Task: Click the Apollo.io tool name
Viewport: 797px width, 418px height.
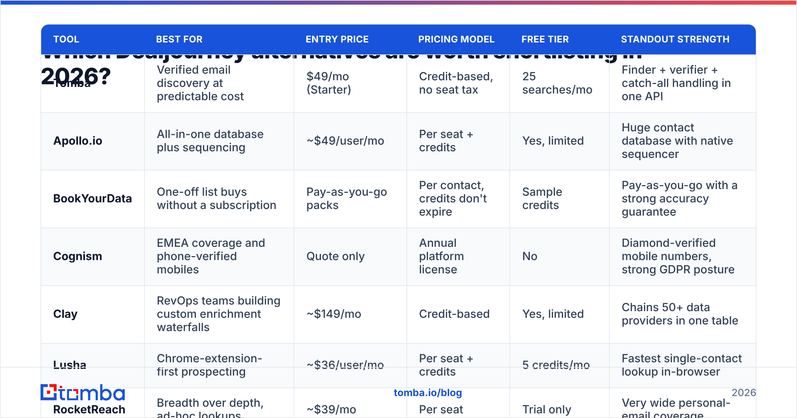Action: 78,141
